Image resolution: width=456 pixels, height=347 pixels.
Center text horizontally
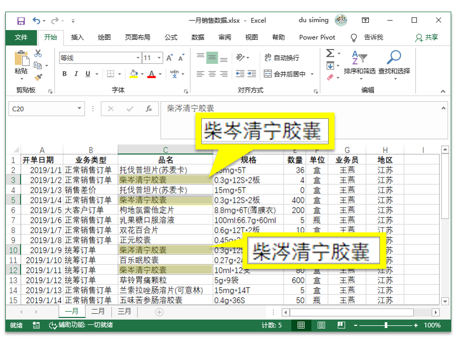(x=212, y=74)
